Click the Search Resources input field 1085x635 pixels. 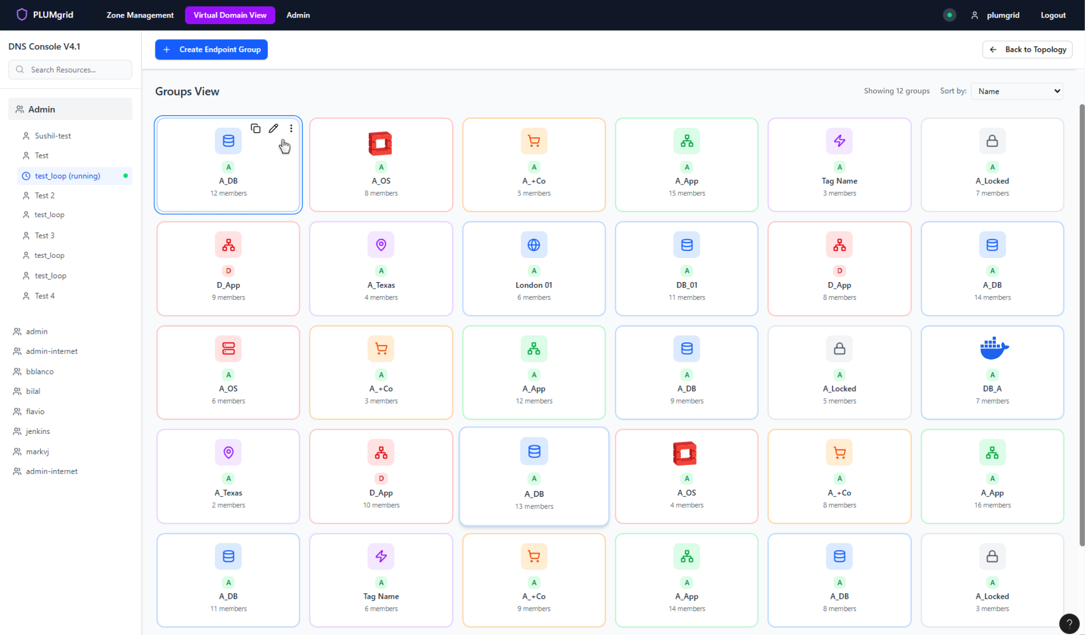tap(70, 69)
